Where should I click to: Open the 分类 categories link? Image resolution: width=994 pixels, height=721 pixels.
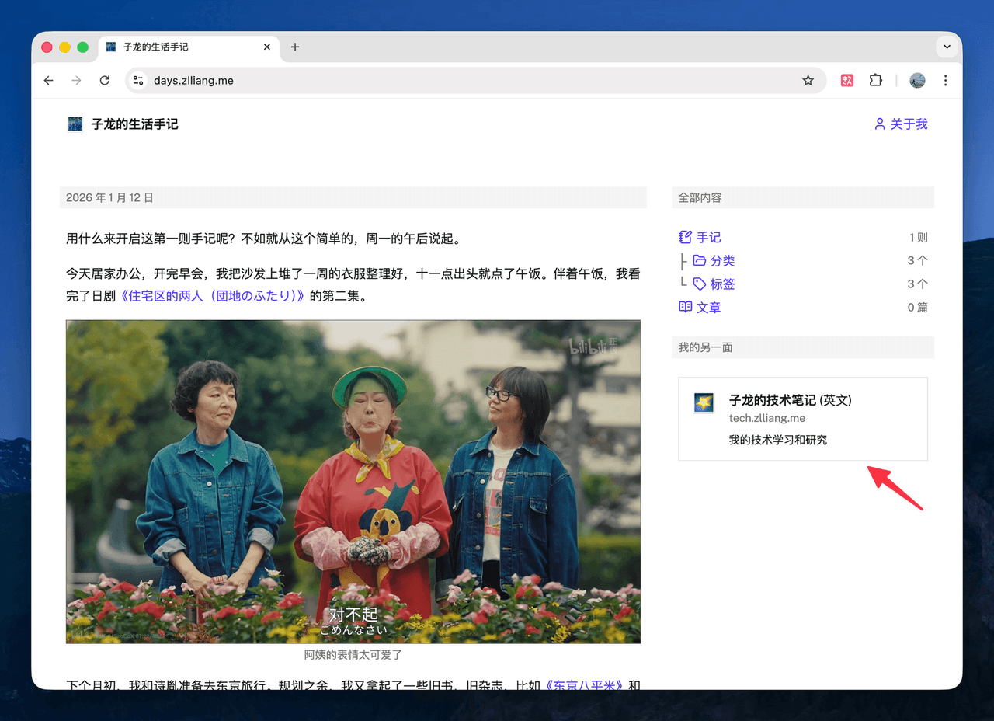(x=722, y=261)
